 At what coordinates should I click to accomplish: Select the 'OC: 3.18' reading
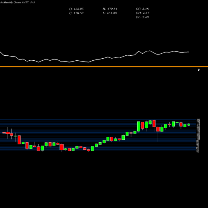point(142,9)
